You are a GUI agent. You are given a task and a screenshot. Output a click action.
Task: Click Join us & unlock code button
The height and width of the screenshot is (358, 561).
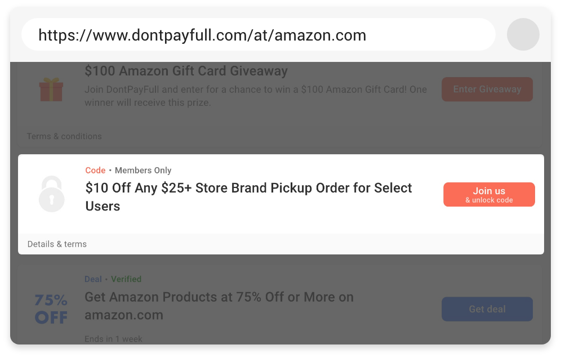pos(489,194)
